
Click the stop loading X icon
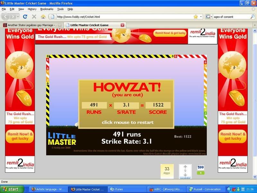coord(34,17)
